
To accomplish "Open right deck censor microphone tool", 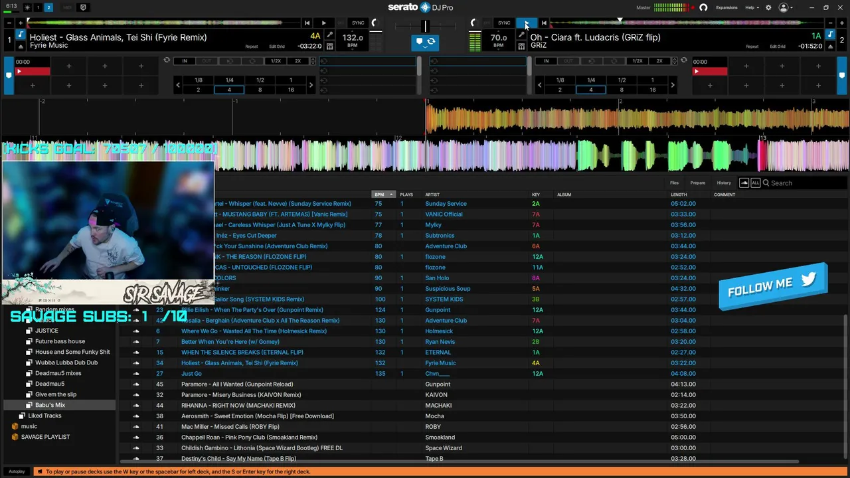I will [x=521, y=35].
